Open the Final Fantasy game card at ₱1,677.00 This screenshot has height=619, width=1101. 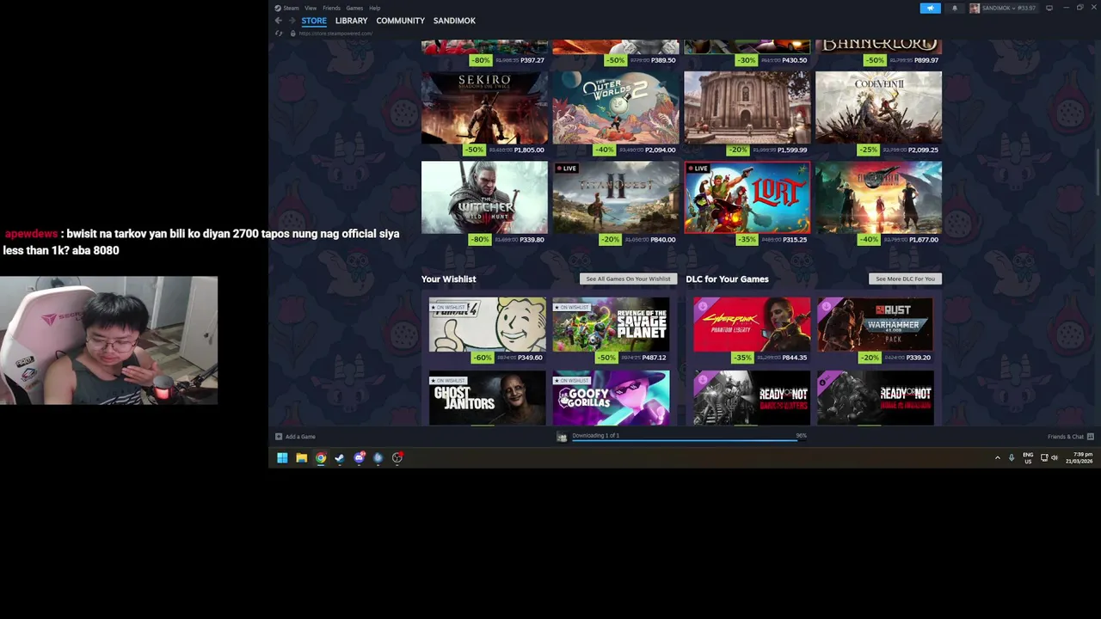(x=878, y=197)
